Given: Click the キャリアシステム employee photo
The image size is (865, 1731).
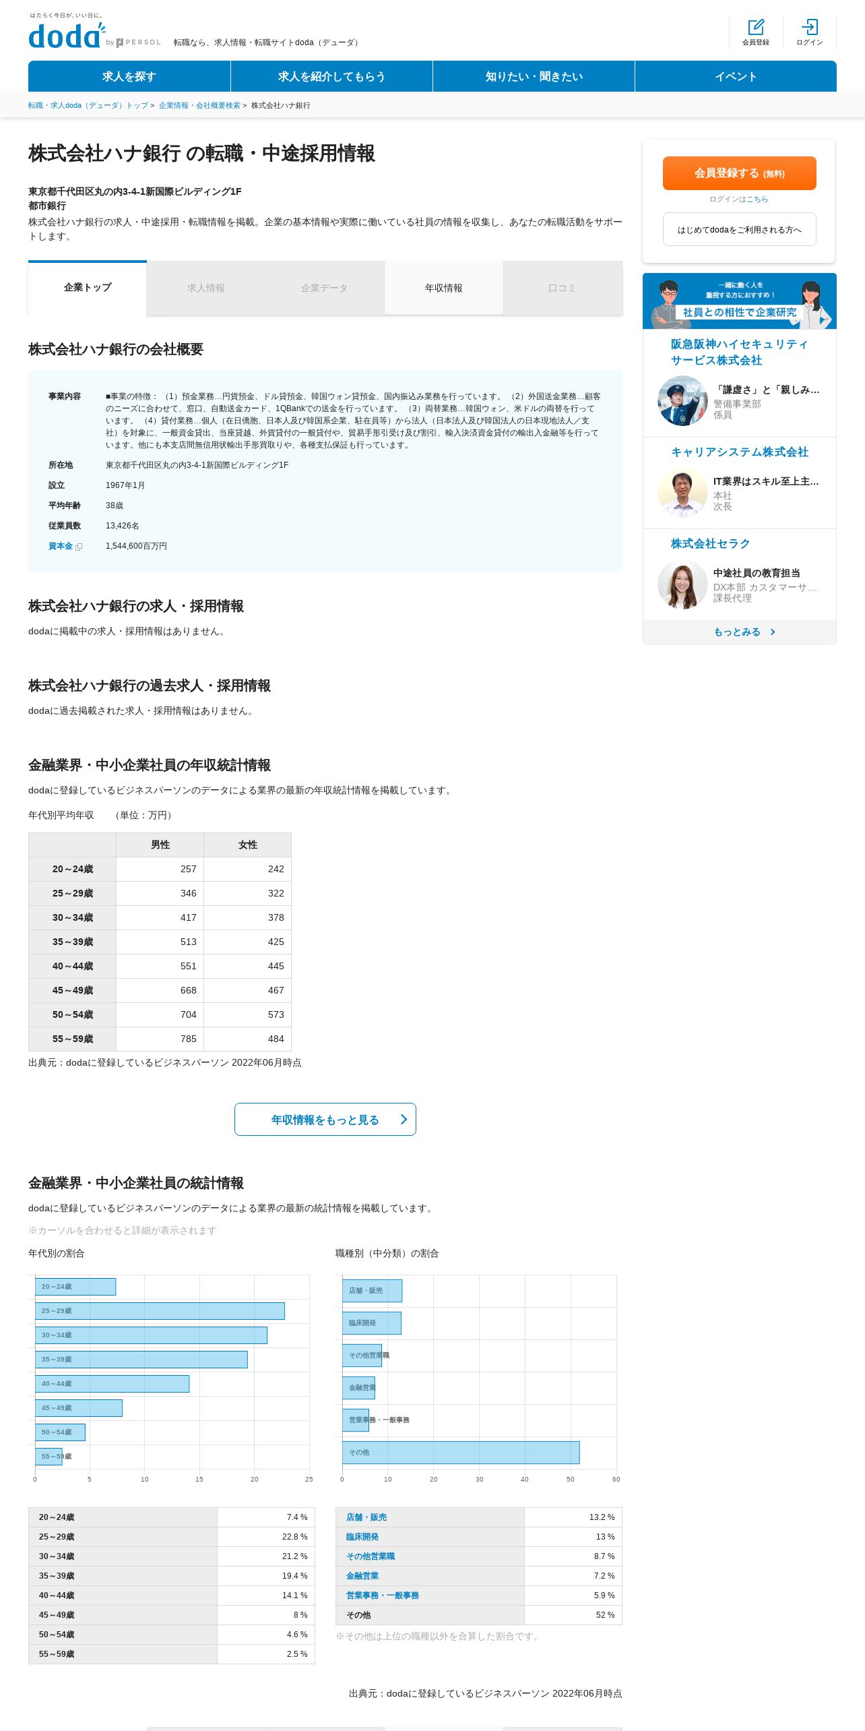Looking at the screenshot, I should (x=682, y=492).
